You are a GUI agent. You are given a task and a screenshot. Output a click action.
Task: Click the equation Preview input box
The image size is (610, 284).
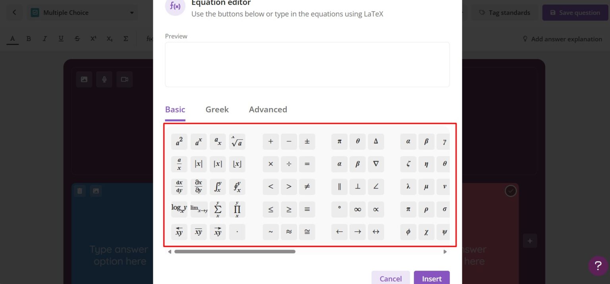coord(307,65)
